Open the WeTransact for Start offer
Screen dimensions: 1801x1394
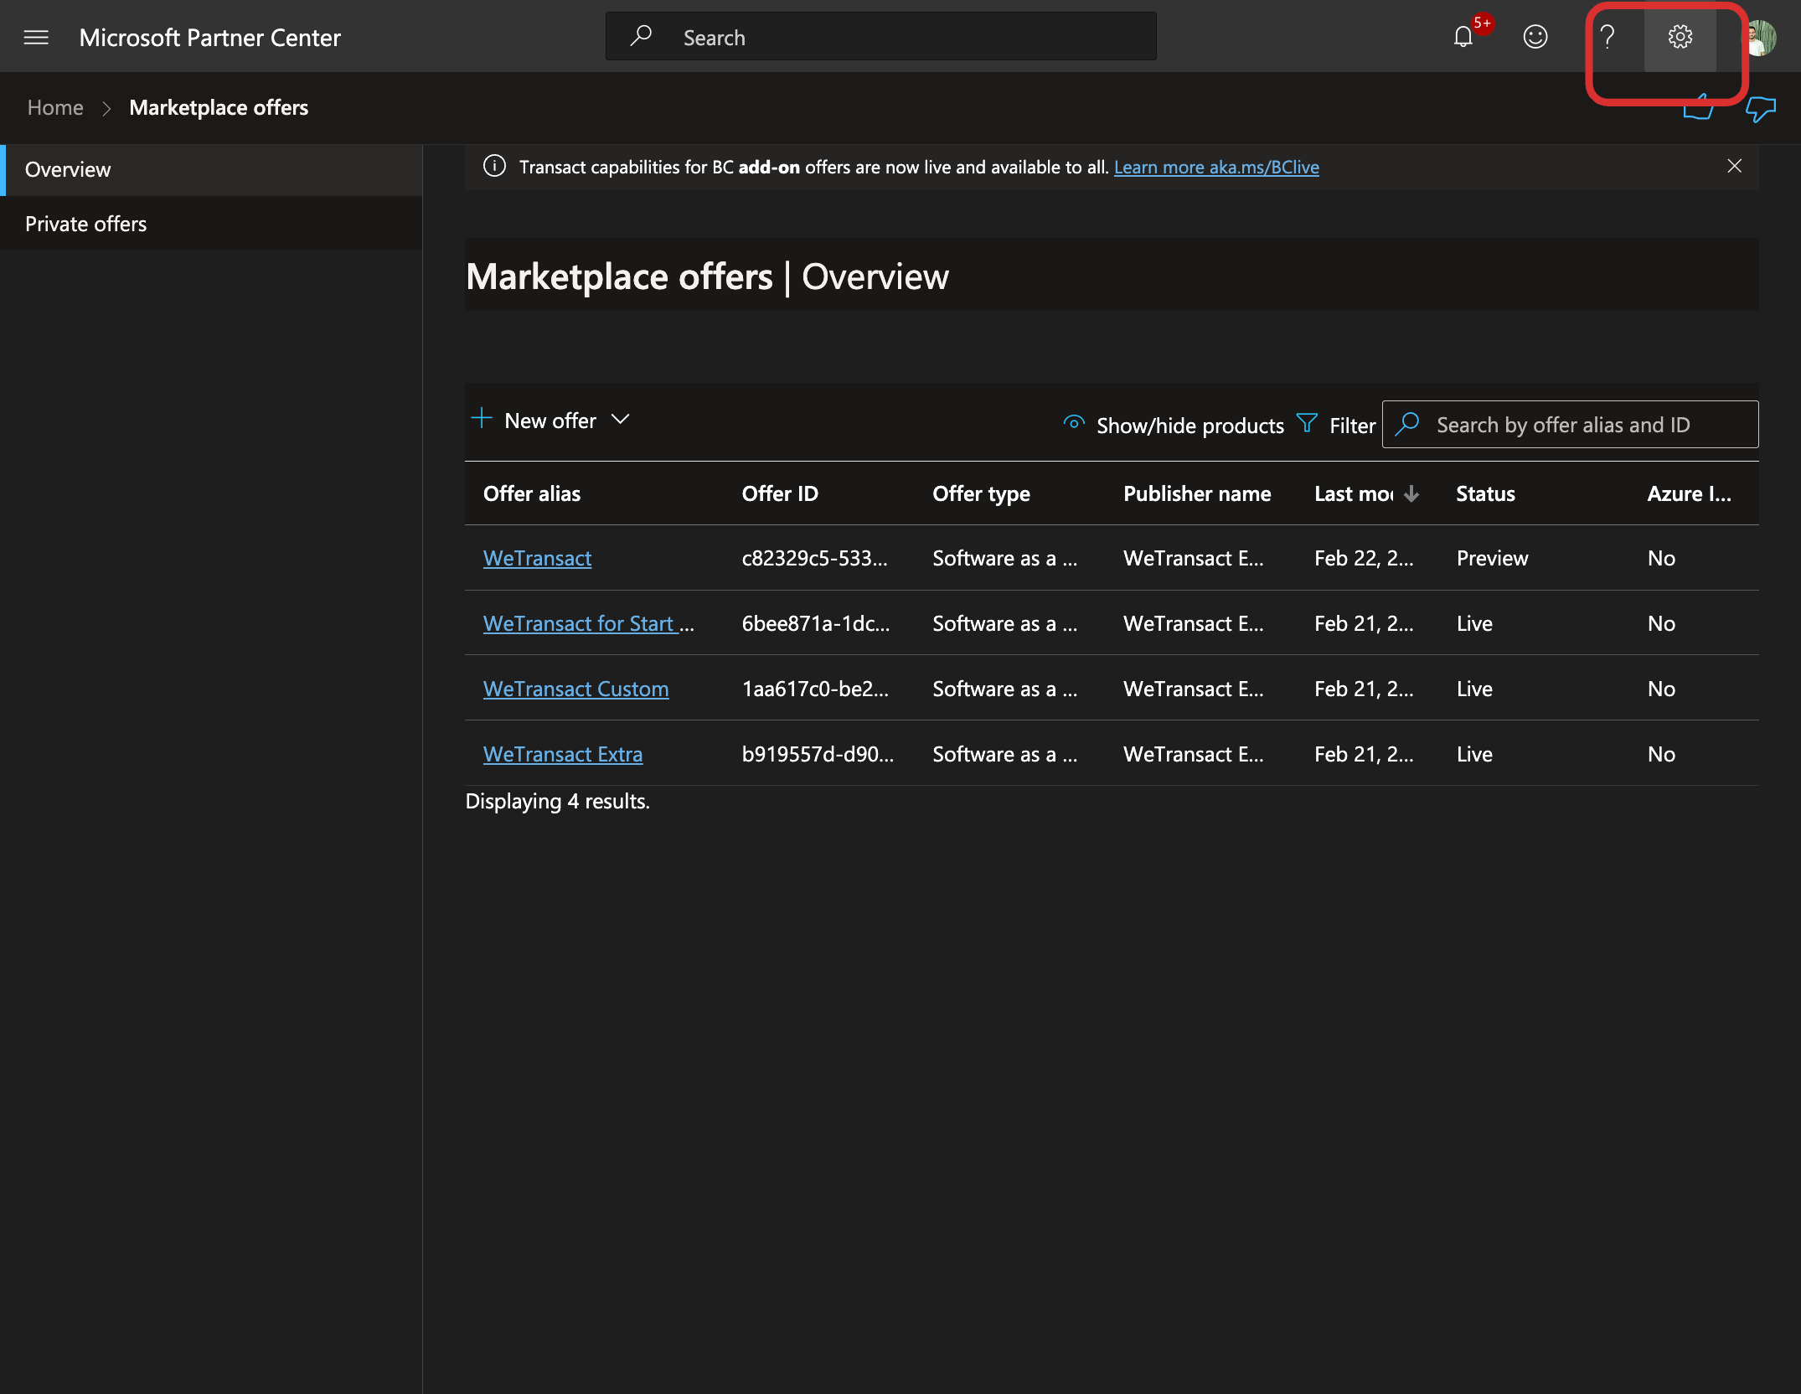588,623
